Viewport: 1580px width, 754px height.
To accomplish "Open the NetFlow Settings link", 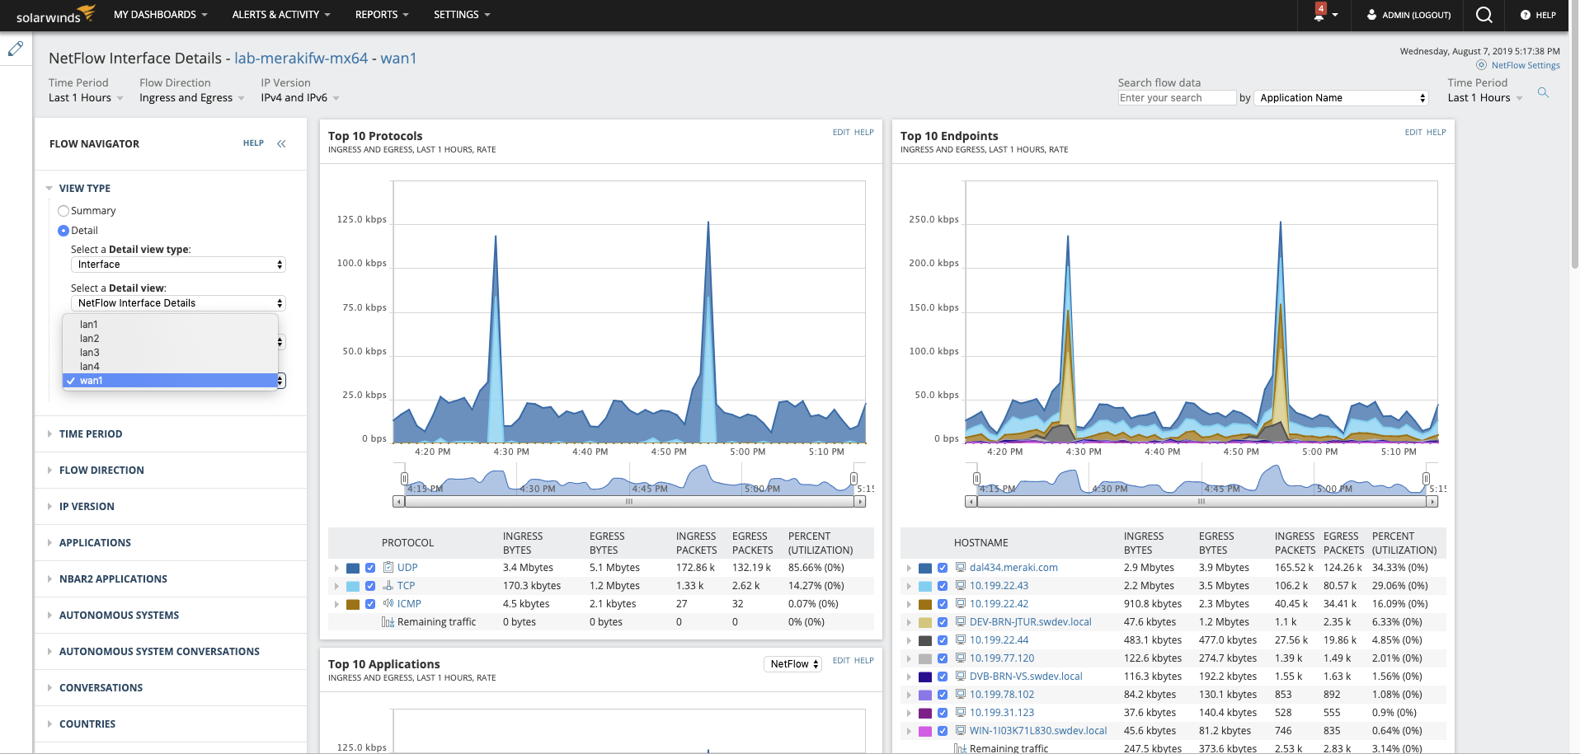I will click(x=1526, y=65).
